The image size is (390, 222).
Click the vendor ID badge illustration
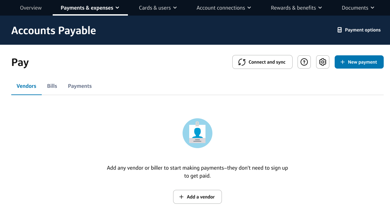pyautogui.click(x=197, y=133)
